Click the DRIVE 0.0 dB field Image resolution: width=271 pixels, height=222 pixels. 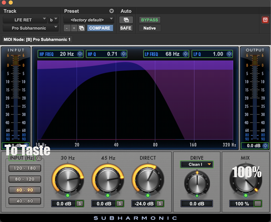click(197, 204)
